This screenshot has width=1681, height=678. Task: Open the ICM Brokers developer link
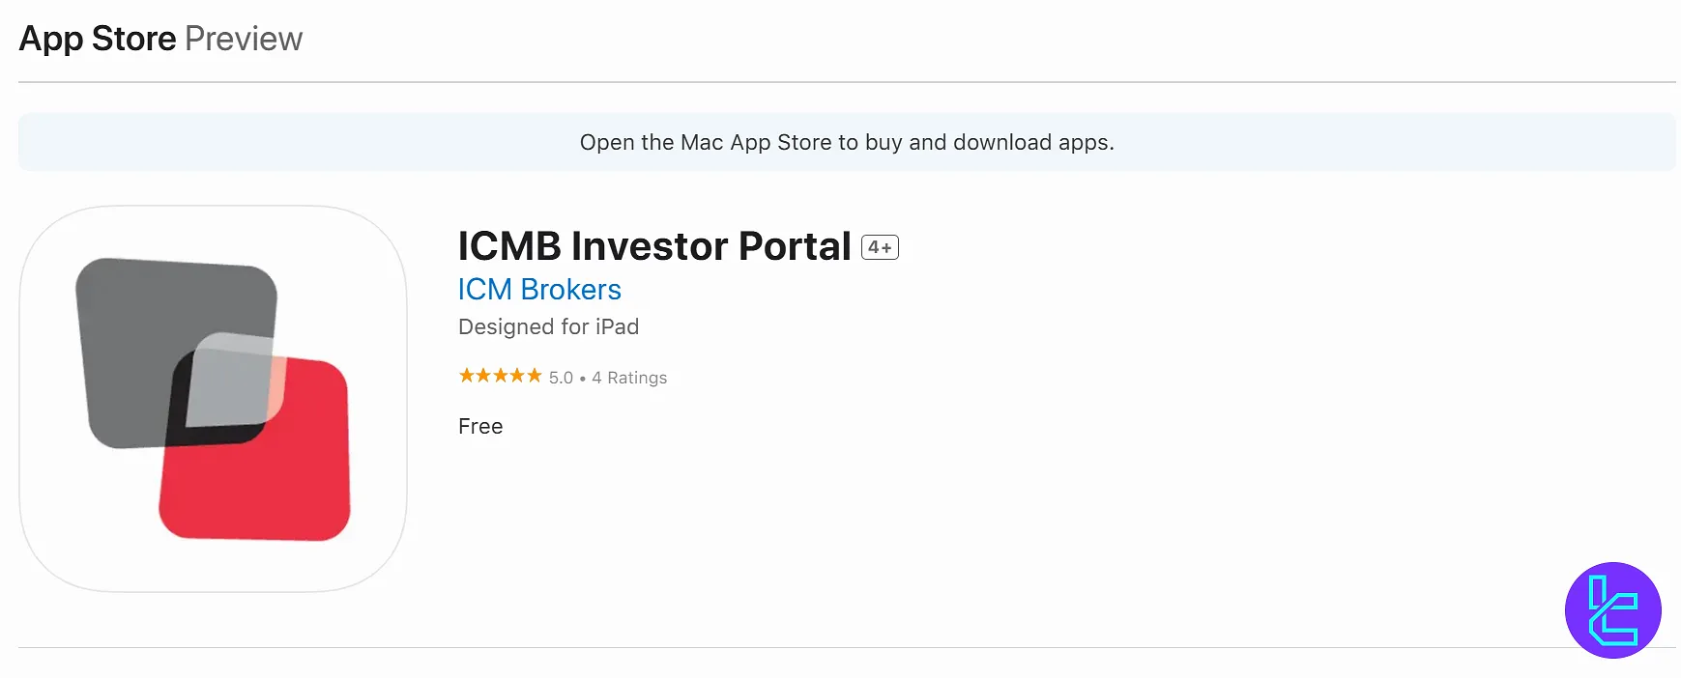[x=539, y=290]
